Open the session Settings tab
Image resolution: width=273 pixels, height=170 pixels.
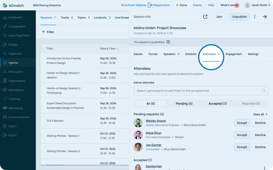[253, 54]
